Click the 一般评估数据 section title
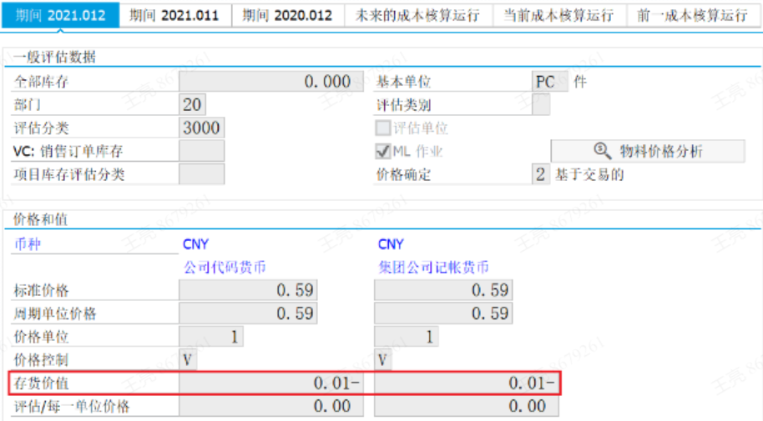The height and width of the screenshot is (421, 763). [x=54, y=57]
